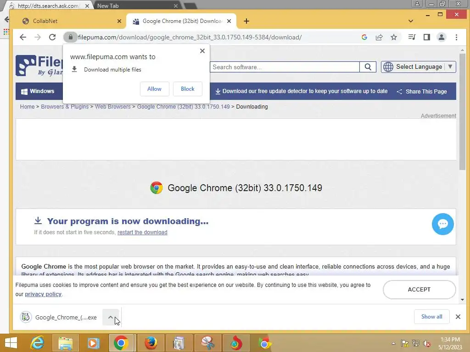The height and width of the screenshot is (352, 470).
Task: Allow downloading multiple files
Action: (154, 89)
